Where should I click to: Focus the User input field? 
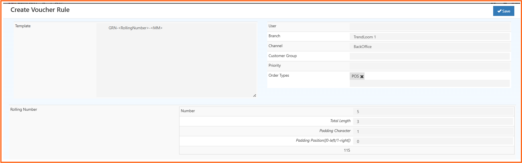[x=429, y=27]
